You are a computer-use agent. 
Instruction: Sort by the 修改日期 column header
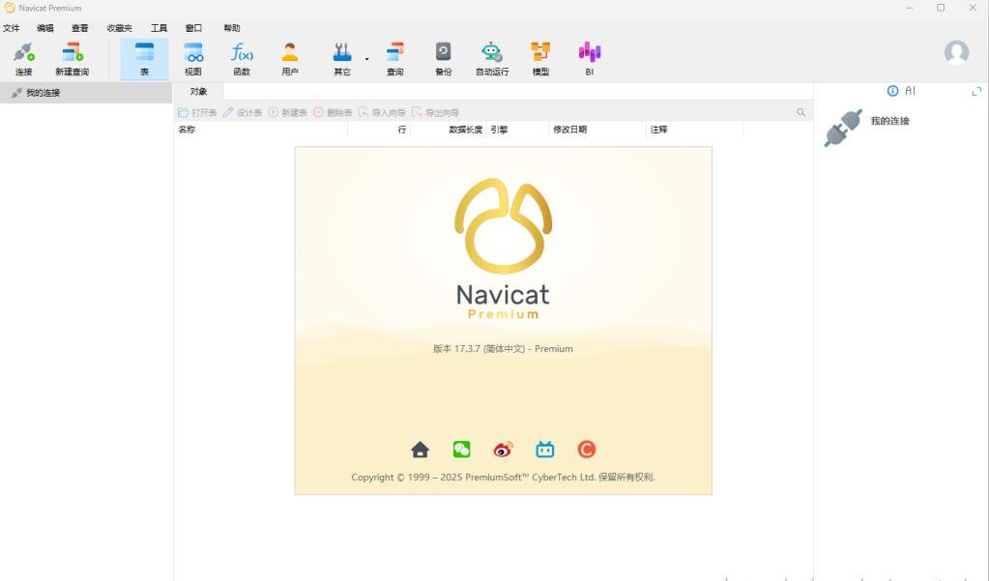pos(597,130)
